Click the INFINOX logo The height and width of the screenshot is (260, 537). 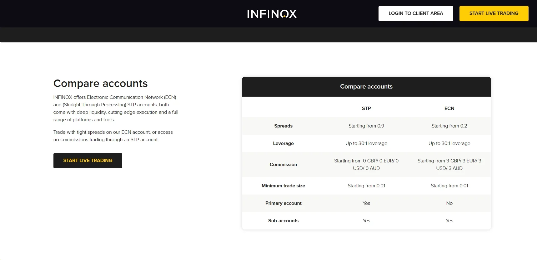[272, 14]
